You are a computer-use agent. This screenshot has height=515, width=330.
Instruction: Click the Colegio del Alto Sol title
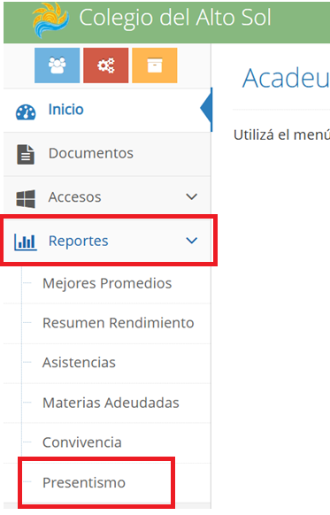(175, 18)
